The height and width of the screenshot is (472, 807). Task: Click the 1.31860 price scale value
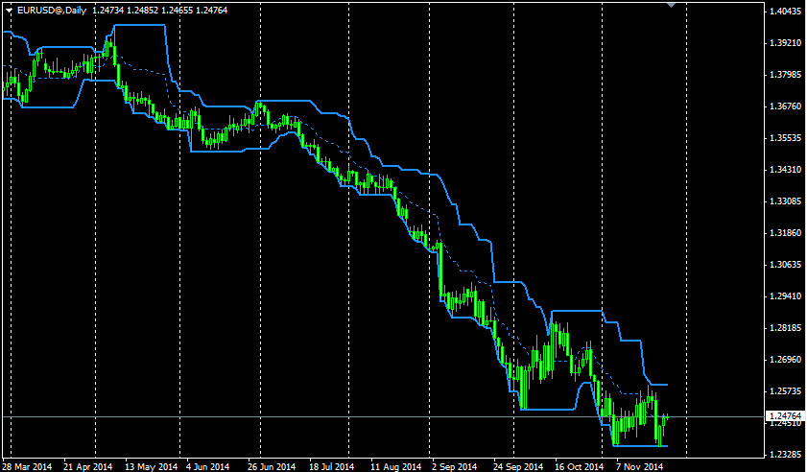[785, 233]
